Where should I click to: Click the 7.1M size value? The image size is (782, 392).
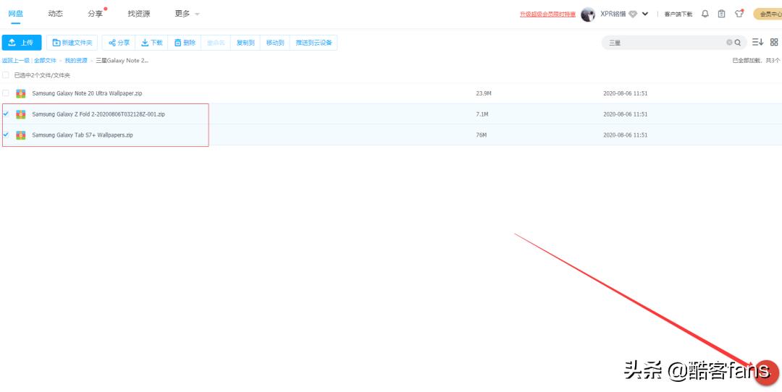point(482,114)
